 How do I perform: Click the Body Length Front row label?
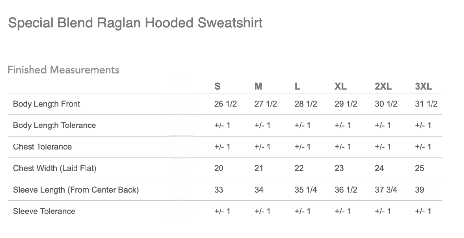[47, 104]
